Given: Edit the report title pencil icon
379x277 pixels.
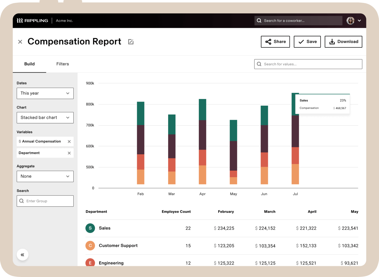Looking at the screenshot, I should pos(131,42).
